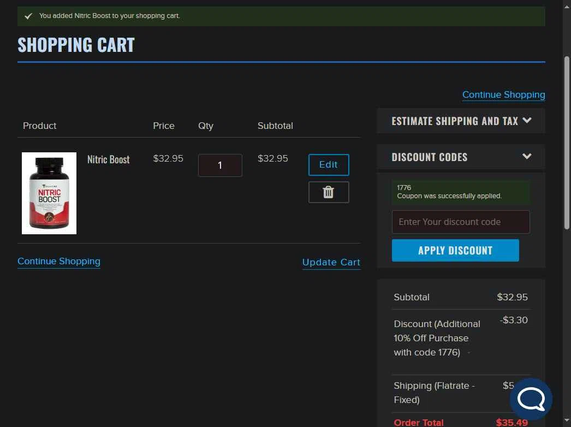Click Continue Shopping link above the sidebar
Image resolution: width=571 pixels, height=427 pixels.
click(504, 94)
